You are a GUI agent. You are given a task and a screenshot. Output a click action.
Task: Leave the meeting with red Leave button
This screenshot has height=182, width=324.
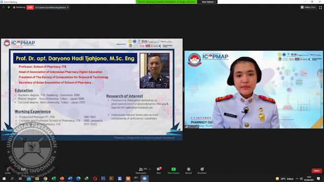point(316,171)
